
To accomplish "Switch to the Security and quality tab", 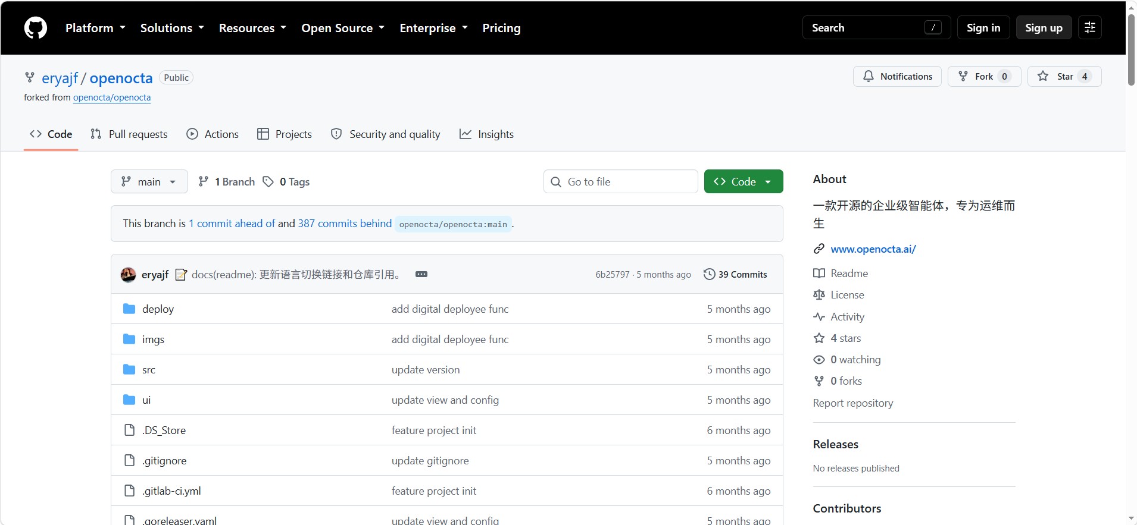I will [x=386, y=134].
